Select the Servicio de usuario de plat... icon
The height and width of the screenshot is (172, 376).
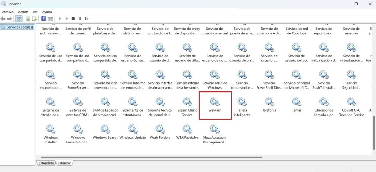[x=242, y=48]
